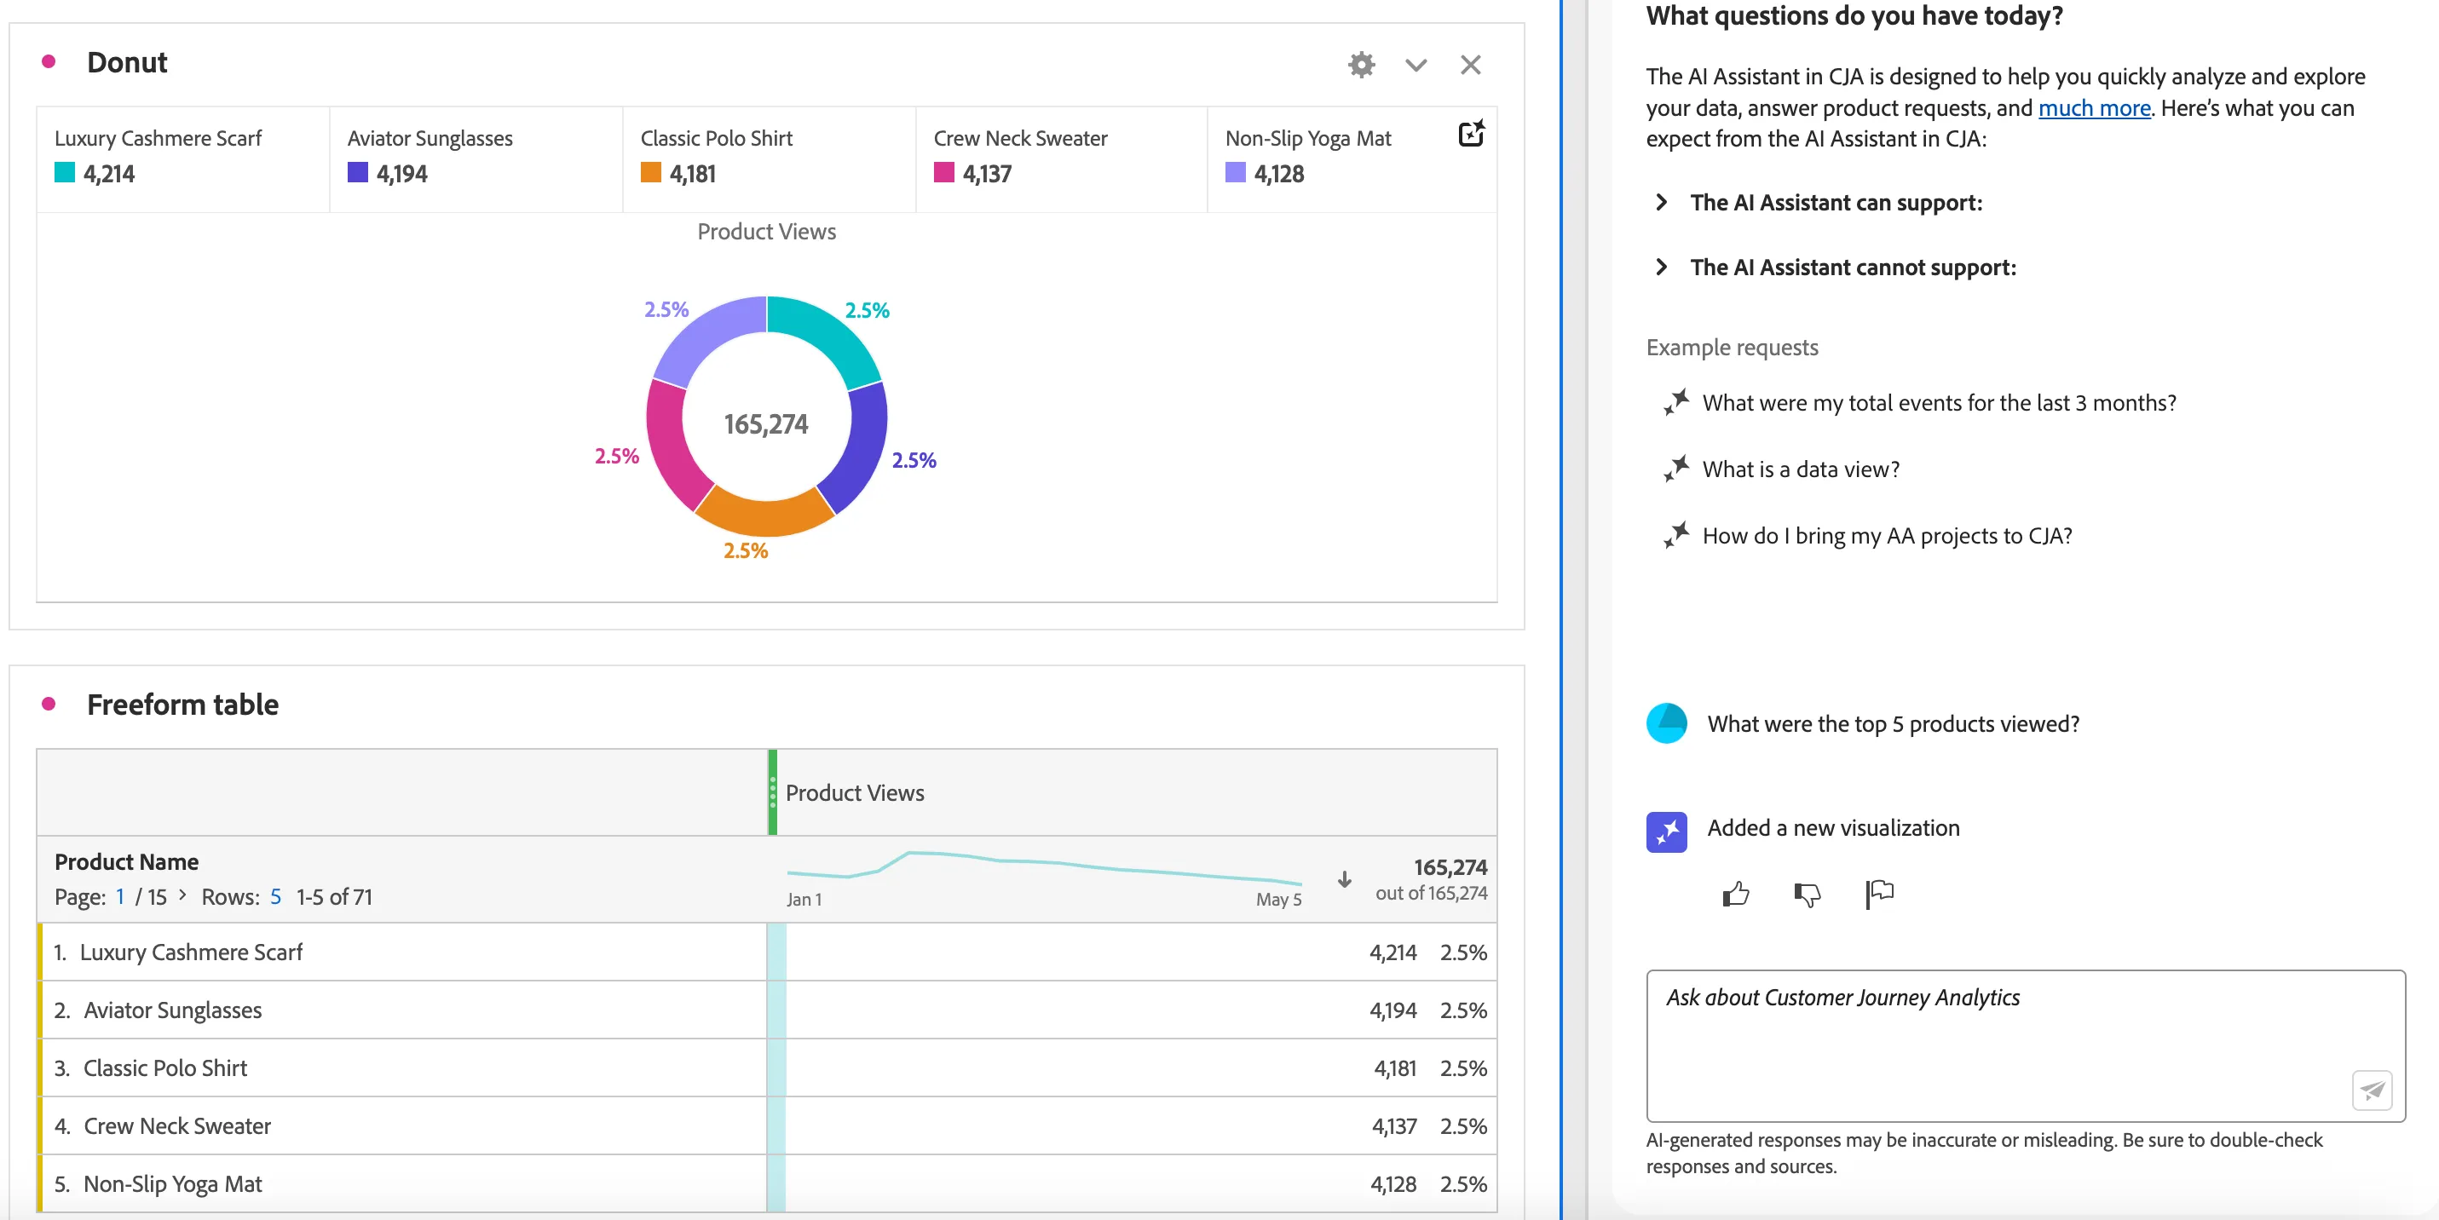Click the sort descending arrow in Product Views column

click(x=1344, y=879)
